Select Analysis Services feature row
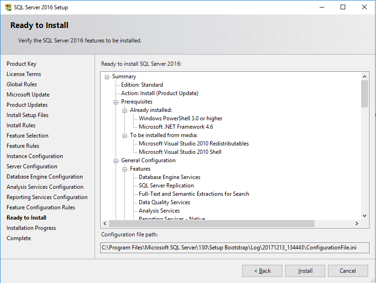This screenshot has width=376, height=283. 159,211
